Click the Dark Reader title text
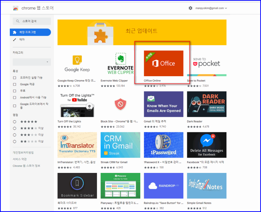Image resolution: width=261 pixels, height=212 pixels. [195, 121]
